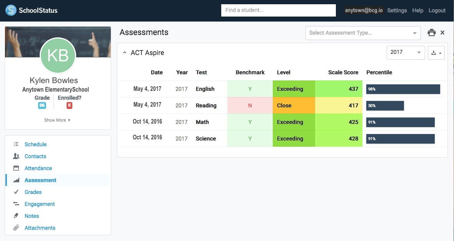Viewport: 454px width, 241px height.
Task: Click the blue grade 06 badge
Action: [x=42, y=105]
